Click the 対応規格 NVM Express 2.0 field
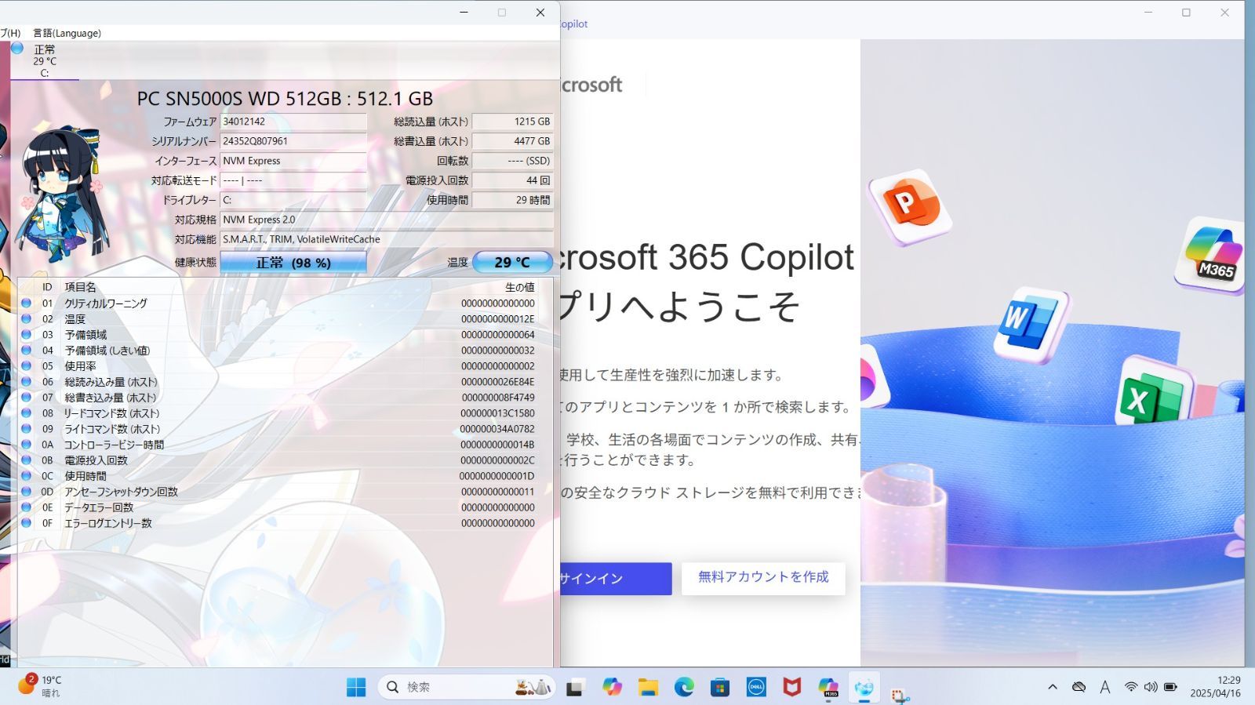The image size is (1255, 705). point(387,220)
